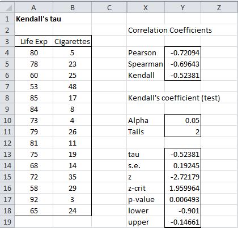This screenshot has width=238, height=228.
Task: Click the s.e. value 0.19245
Action: [182, 165]
